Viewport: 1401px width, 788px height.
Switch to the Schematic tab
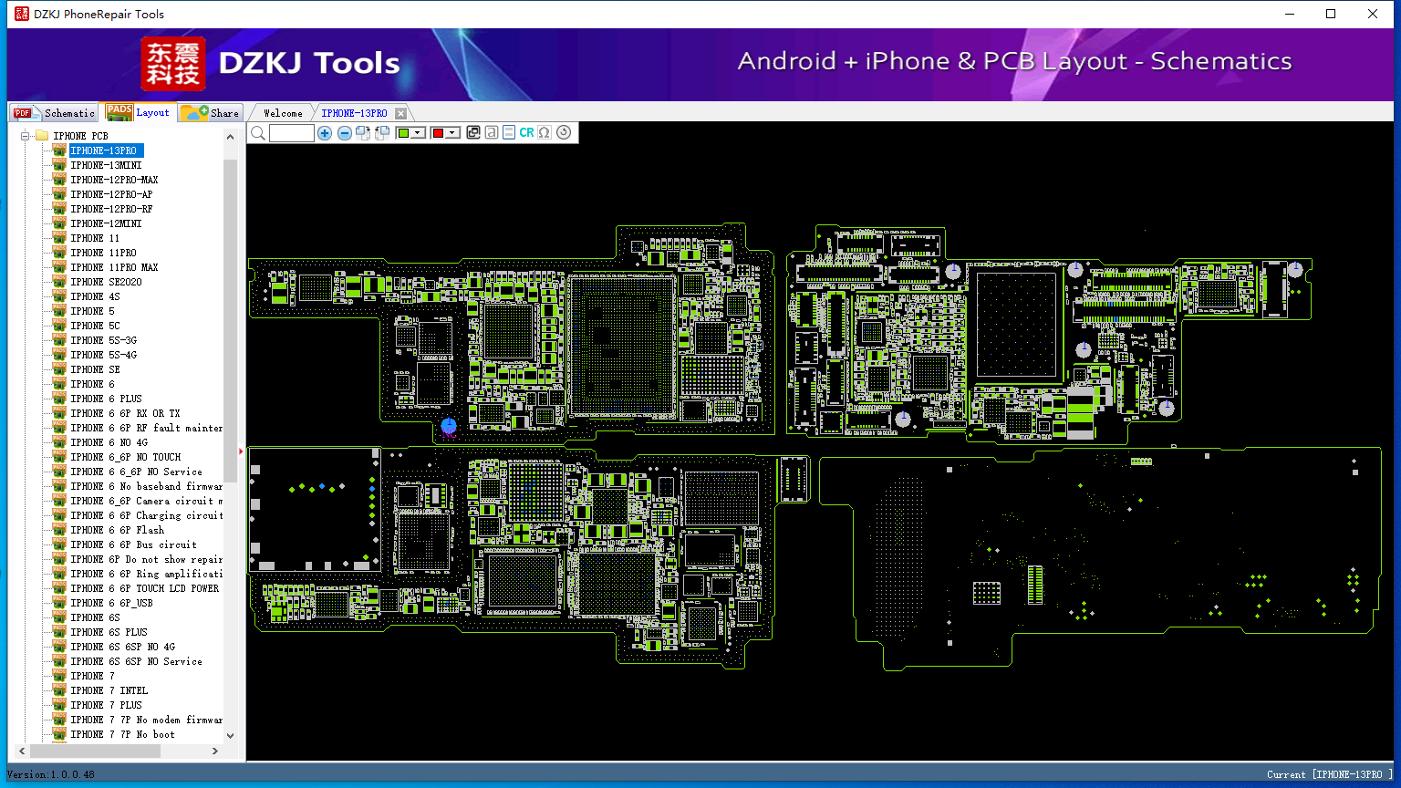click(54, 112)
